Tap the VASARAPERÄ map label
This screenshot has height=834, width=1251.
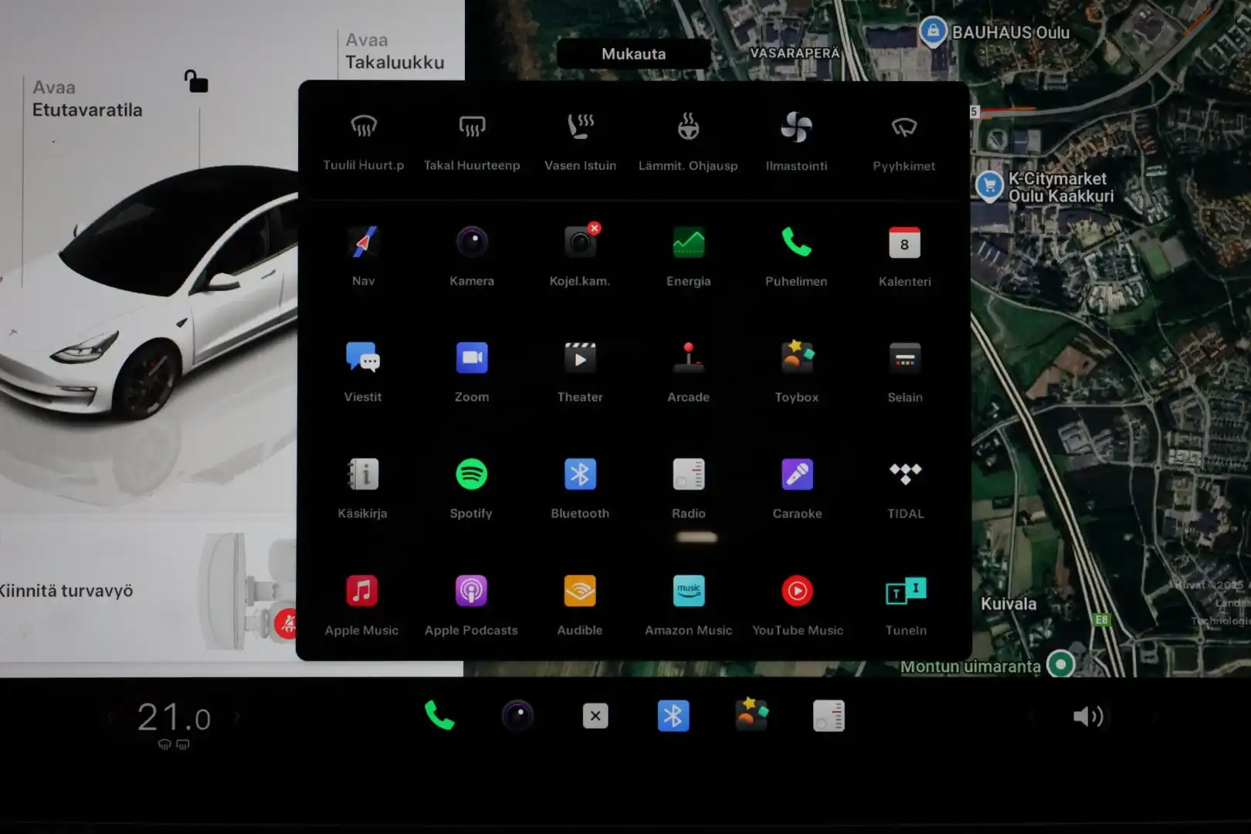(795, 53)
